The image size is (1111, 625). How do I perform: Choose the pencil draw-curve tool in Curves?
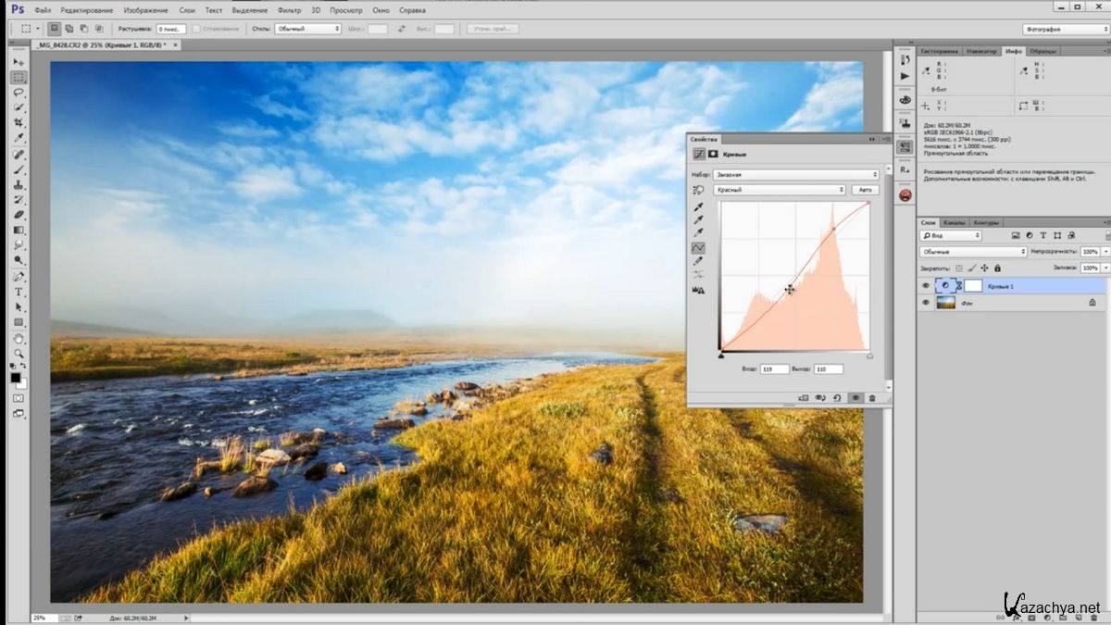(x=698, y=261)
